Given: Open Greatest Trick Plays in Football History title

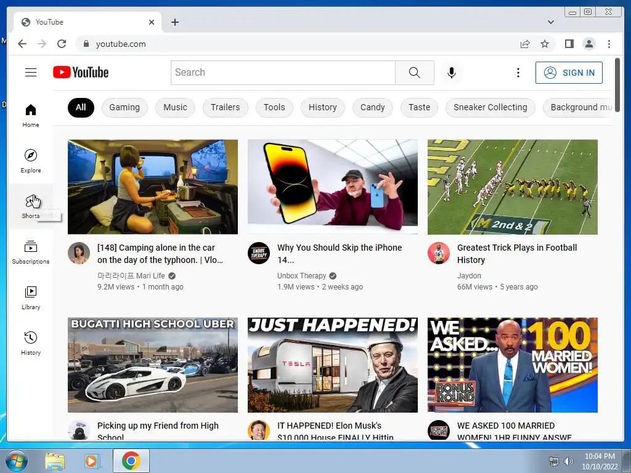Looking at the screenshot, I should (x=517, y=254).
